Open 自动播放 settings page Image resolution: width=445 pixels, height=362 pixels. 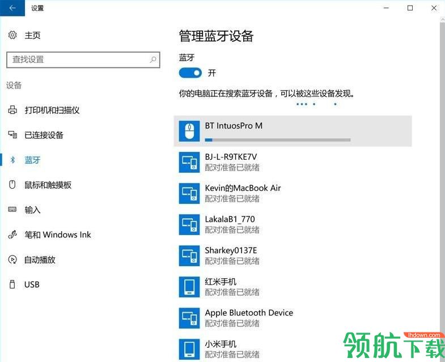(40, 260)
